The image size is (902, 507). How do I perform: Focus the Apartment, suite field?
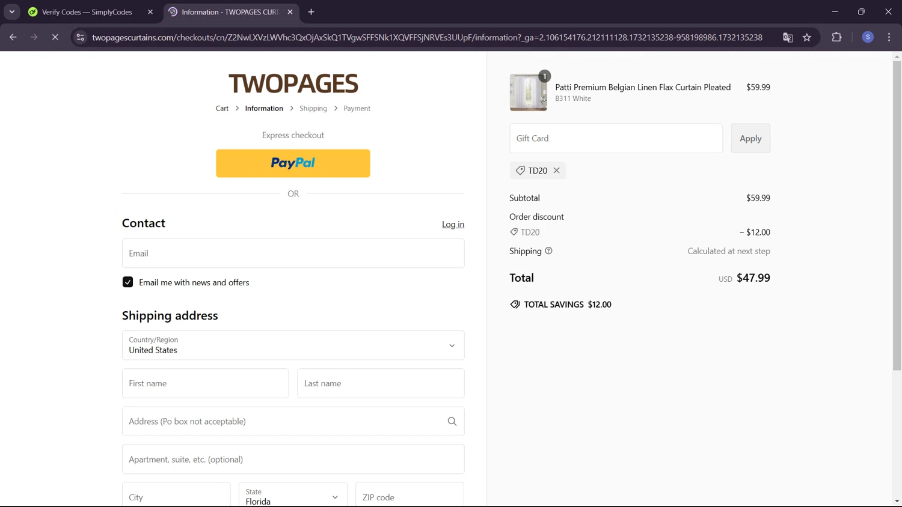click(x=293, y=460)
